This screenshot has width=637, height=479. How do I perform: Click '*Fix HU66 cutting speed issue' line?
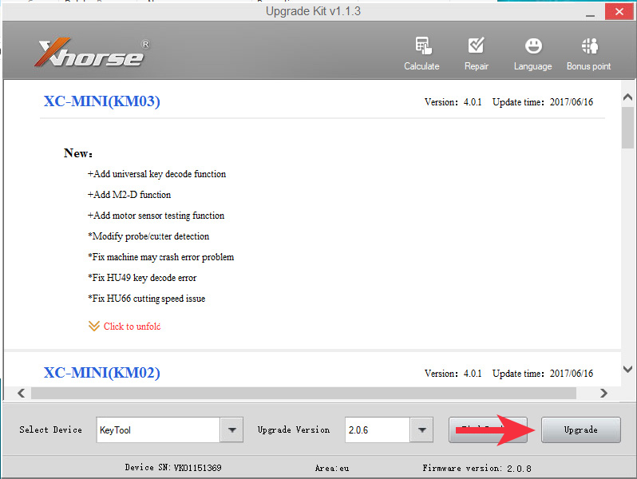tap(147, 299)
